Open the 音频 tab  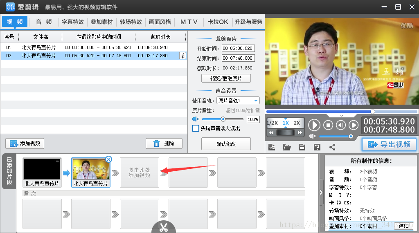[44, 22]
